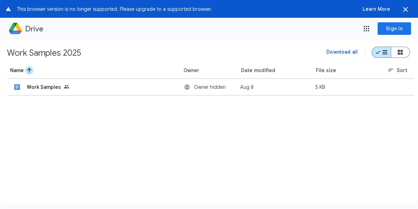Click the Name column header
Screen dimensions: 418x209
point(17,70)
